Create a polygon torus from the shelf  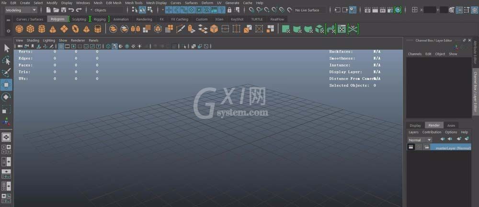click(x=75, y=29)
